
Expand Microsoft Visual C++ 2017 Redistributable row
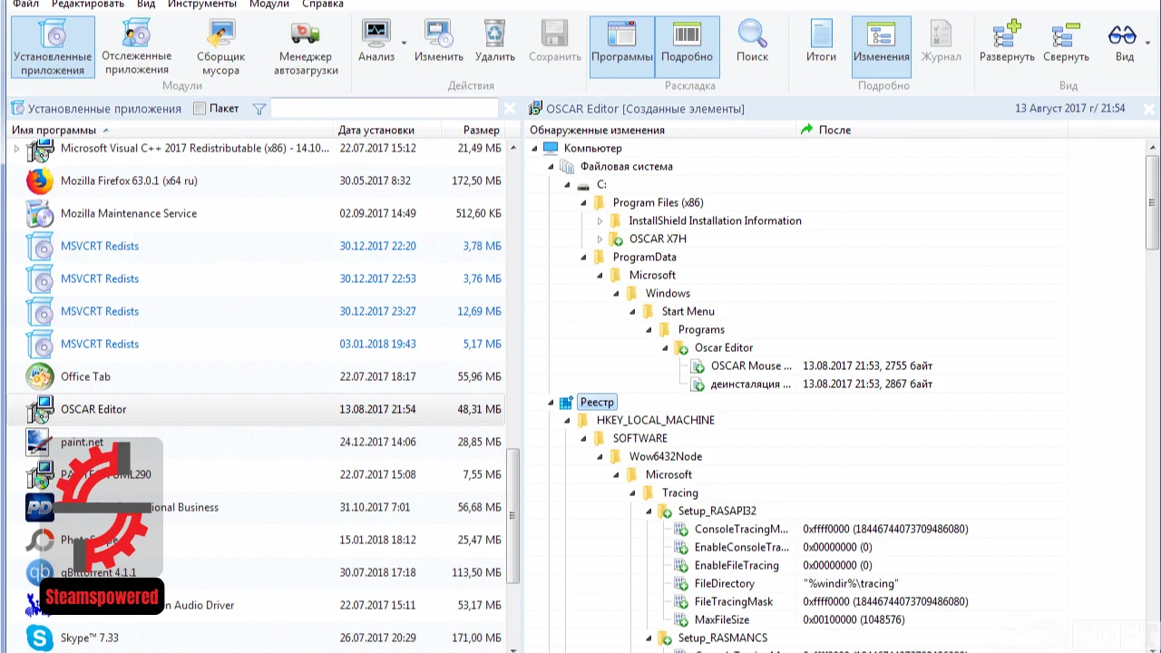tap(16, 148)
